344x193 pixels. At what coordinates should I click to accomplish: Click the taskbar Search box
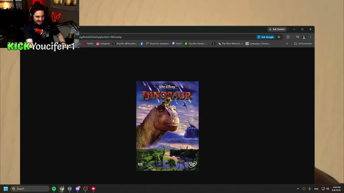30,189
